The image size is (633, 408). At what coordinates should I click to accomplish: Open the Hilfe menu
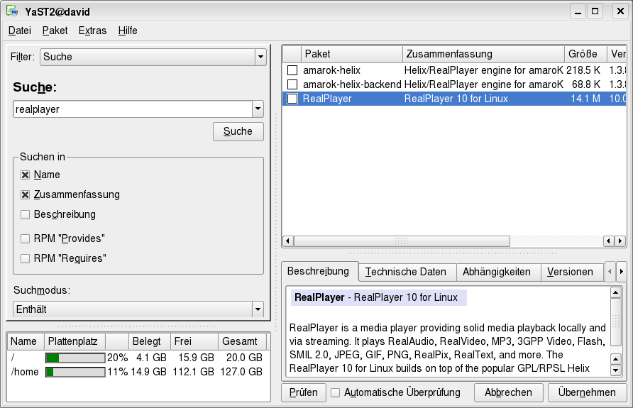point(128,31)
